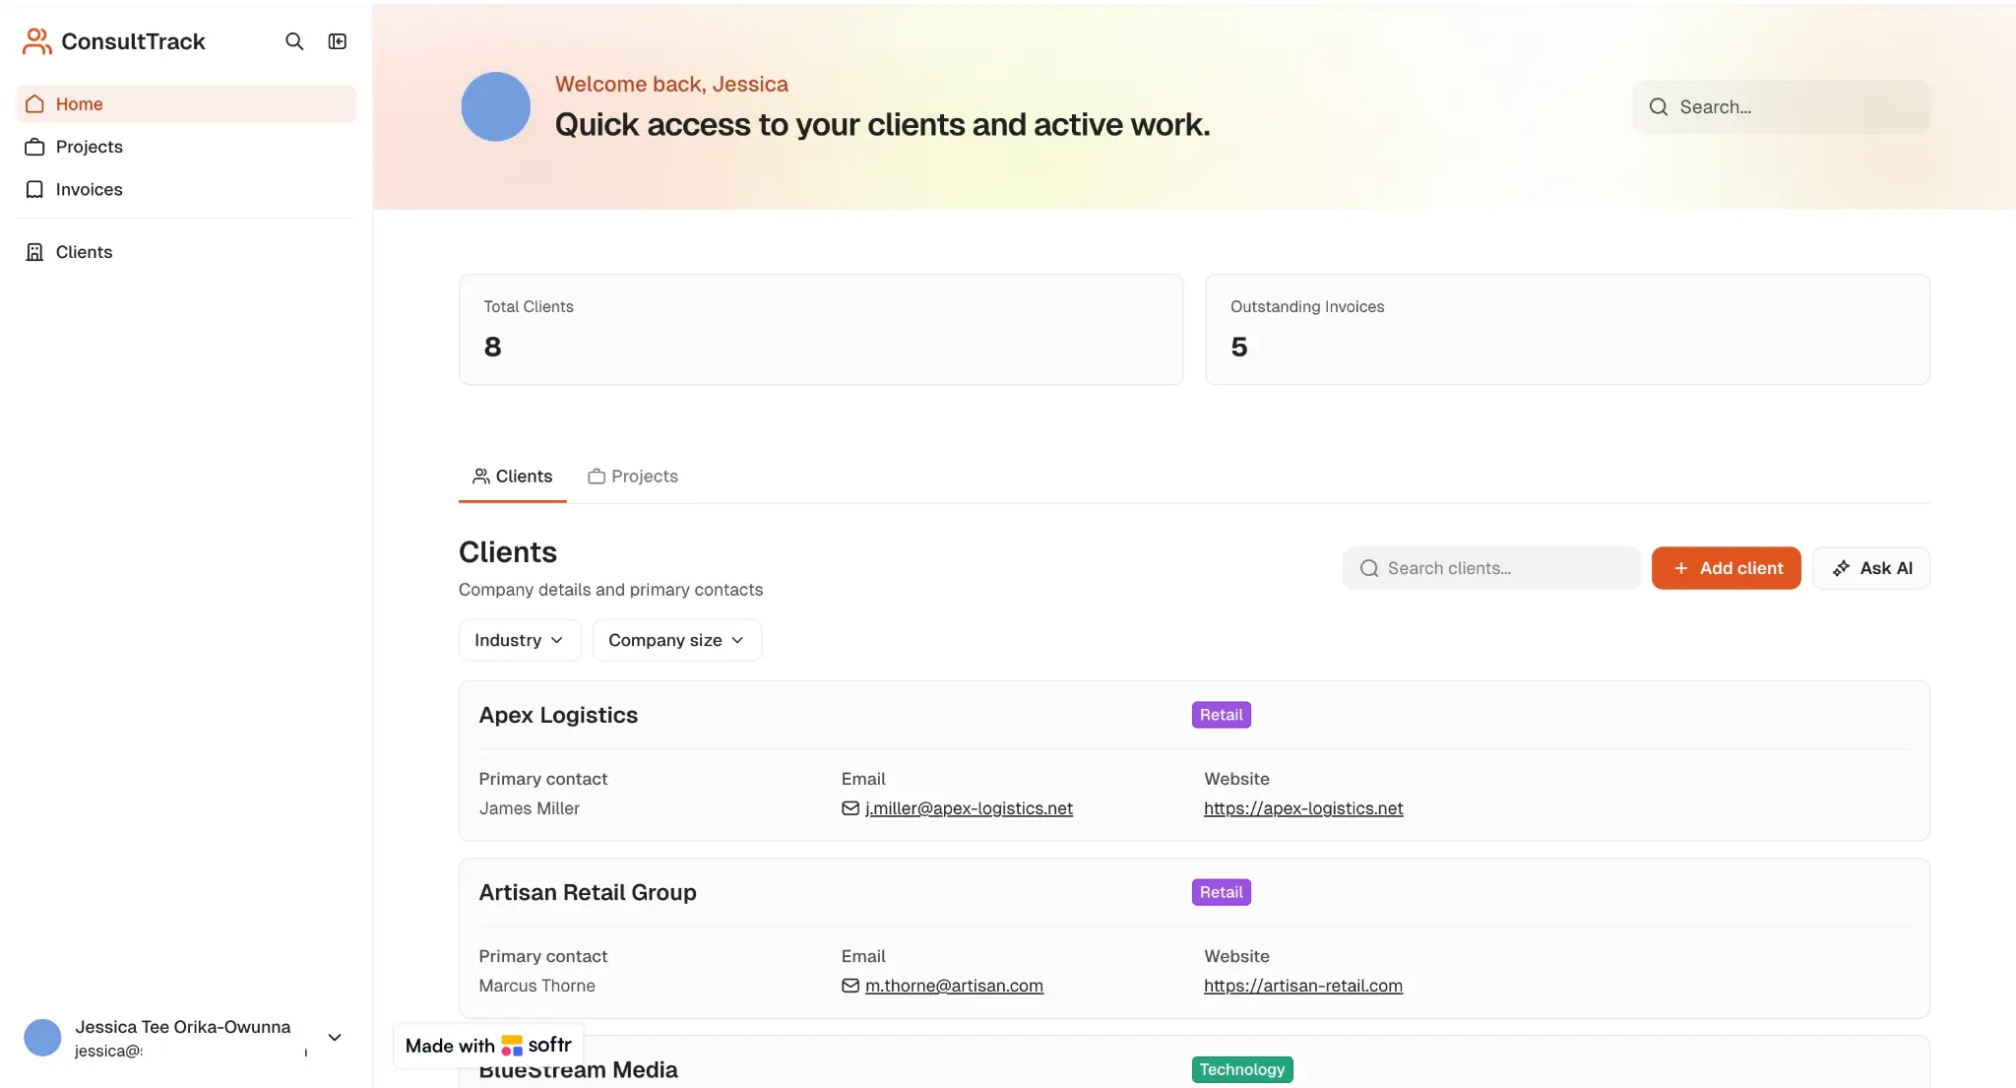Select the Outstanding Invoices card

pyautogui.click(x=1567, y=329)
